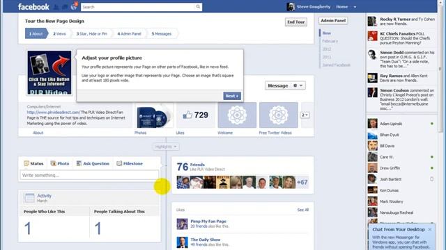Open the About link
The height and width of the screenshot is (250, 446).
pos(38,133)
